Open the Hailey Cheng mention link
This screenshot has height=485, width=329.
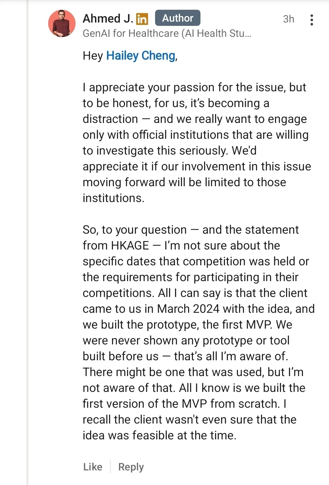[x=141, y=56]
